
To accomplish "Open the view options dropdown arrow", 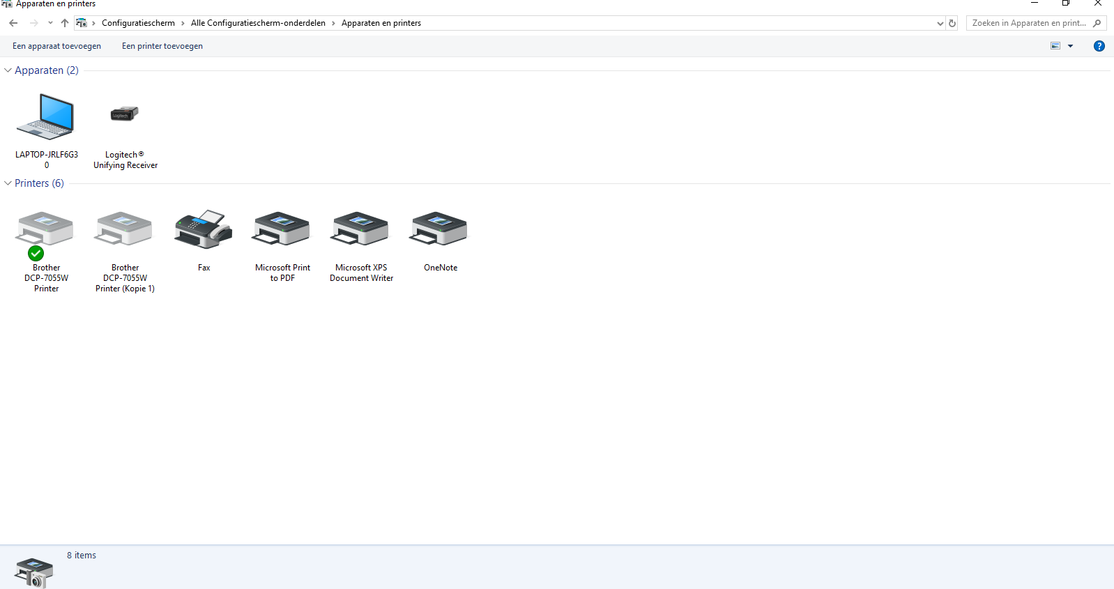I will click(1070, 46).
